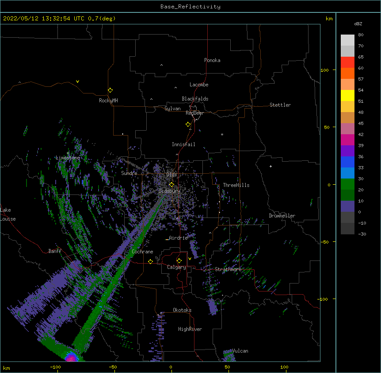Click the white asterisk marker east of Innisfail
Viewport: 381px width, 373px height.
tap(222, 135)
